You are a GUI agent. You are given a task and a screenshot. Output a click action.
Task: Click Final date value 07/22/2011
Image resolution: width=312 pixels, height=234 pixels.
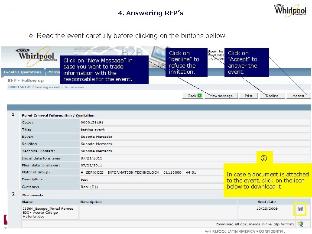pyautogui.click(x=91, y=165)
